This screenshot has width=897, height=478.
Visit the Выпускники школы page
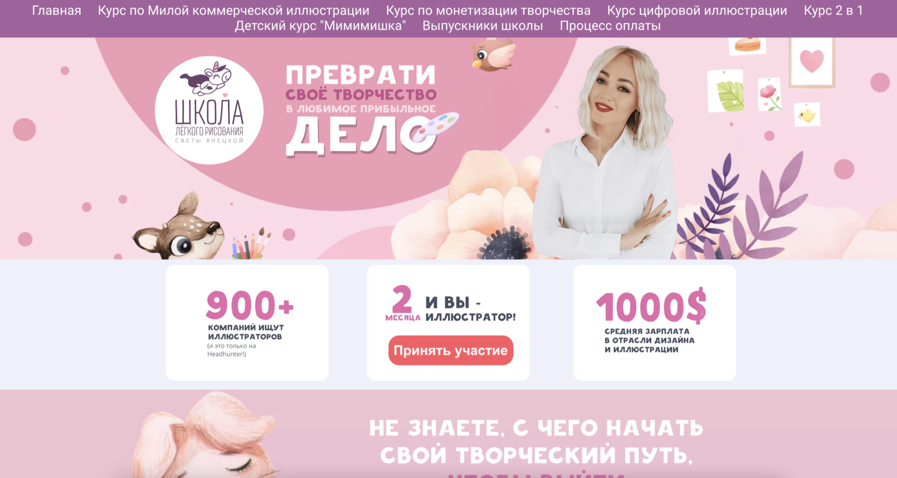pos(483,26)
